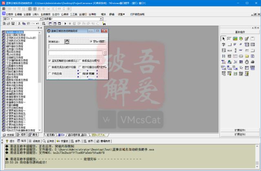Pick the Picture Box (图片框) component
Screen dimensions: 261x171
235,39
